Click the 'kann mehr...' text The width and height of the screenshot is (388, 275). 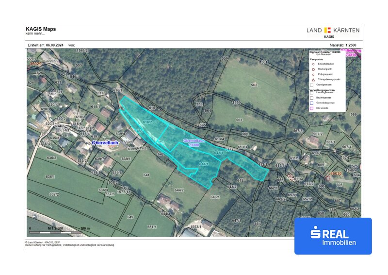click(x=36, y=34)
